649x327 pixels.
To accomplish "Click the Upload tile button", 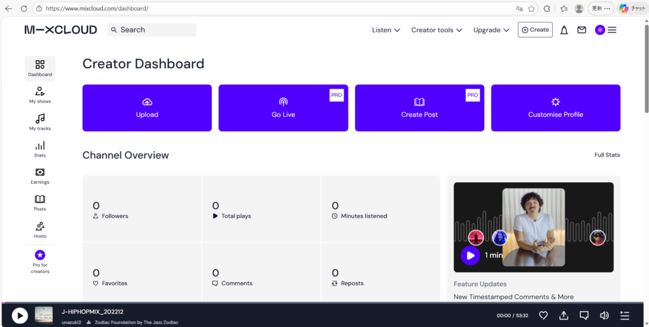I will 147,108.
